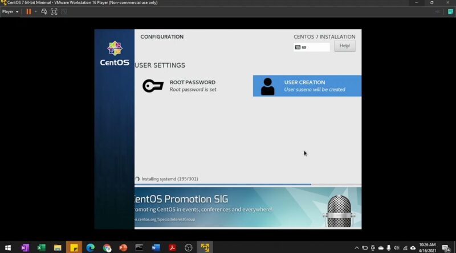Open the terminal icon on taskbar
The height and width of the screenshot is (253, 456).
tap(139, 247)
